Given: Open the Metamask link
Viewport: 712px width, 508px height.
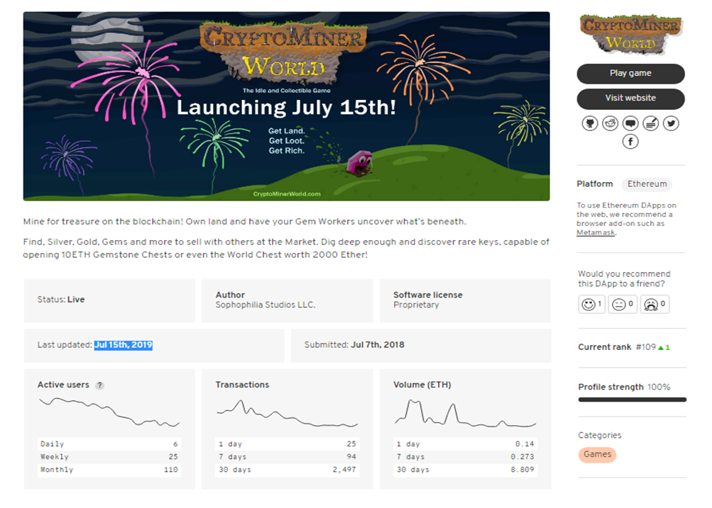Looking at the screenshot, I should click(596, 232).
